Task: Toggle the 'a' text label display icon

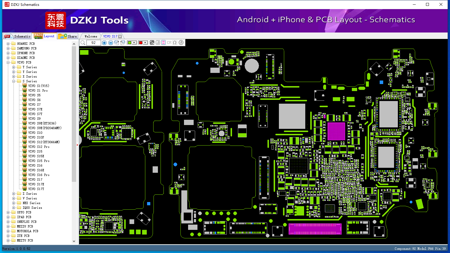Action: point(158,43)
